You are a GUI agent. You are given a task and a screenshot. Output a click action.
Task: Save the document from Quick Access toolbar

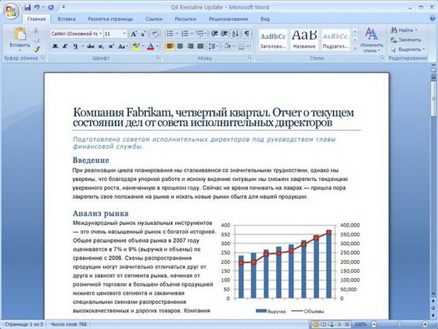pyautogui.click(x=27, y=7)
